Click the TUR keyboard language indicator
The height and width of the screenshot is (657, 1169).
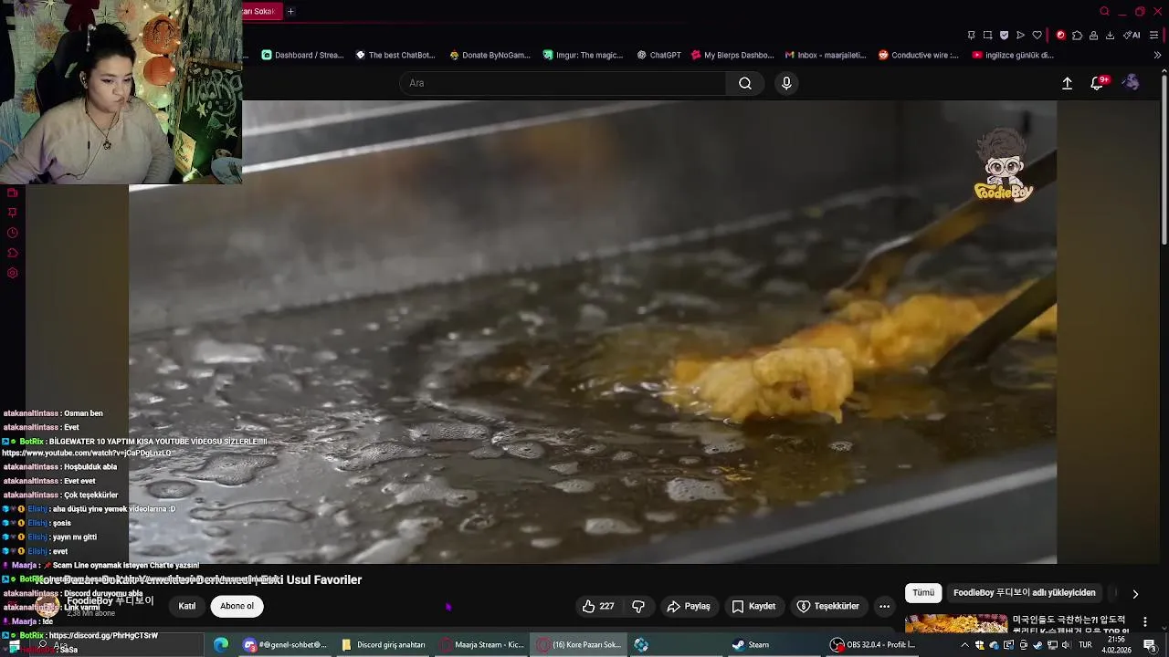pos(1086,645)
